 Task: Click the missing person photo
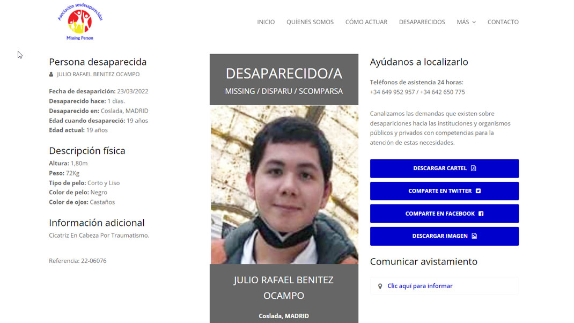click(284, 185)
